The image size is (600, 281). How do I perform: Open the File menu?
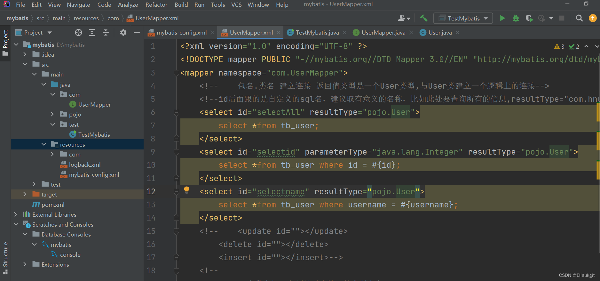[x=20, y=5]
